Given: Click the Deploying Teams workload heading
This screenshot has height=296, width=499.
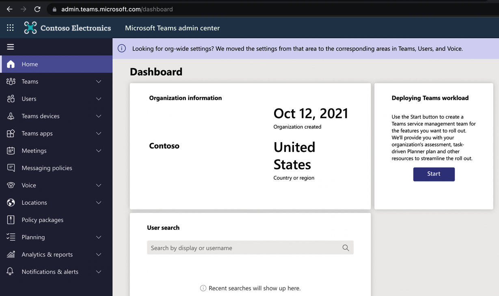Looking at the screenshot, I should (x=430, y=98).
